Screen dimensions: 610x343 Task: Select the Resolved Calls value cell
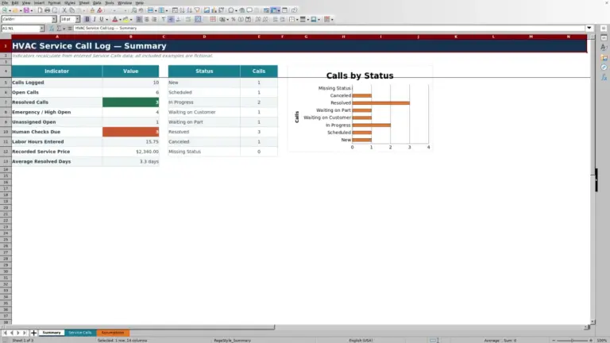(131, 102)
